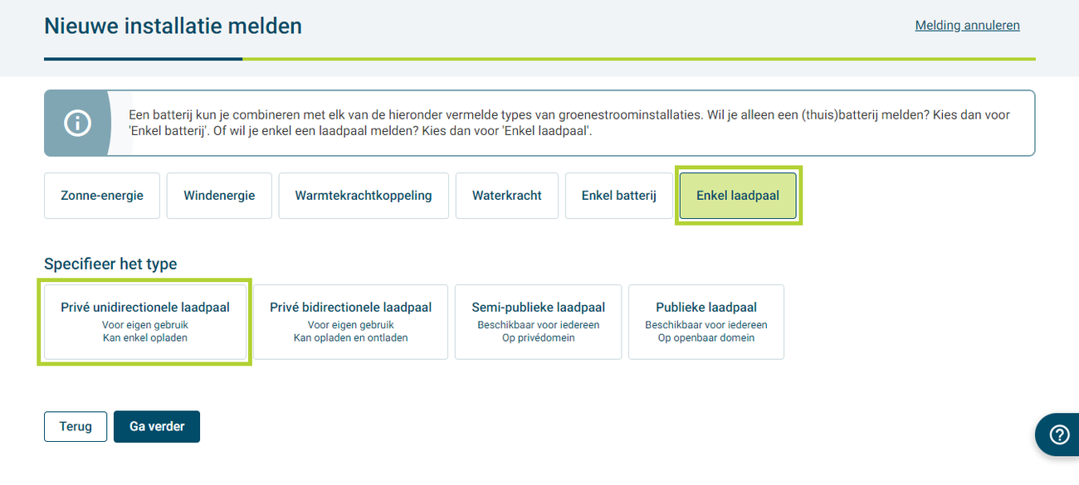
Task: Choose Privé bidirectionele laadpaal card
Action: tap(350, 322)
